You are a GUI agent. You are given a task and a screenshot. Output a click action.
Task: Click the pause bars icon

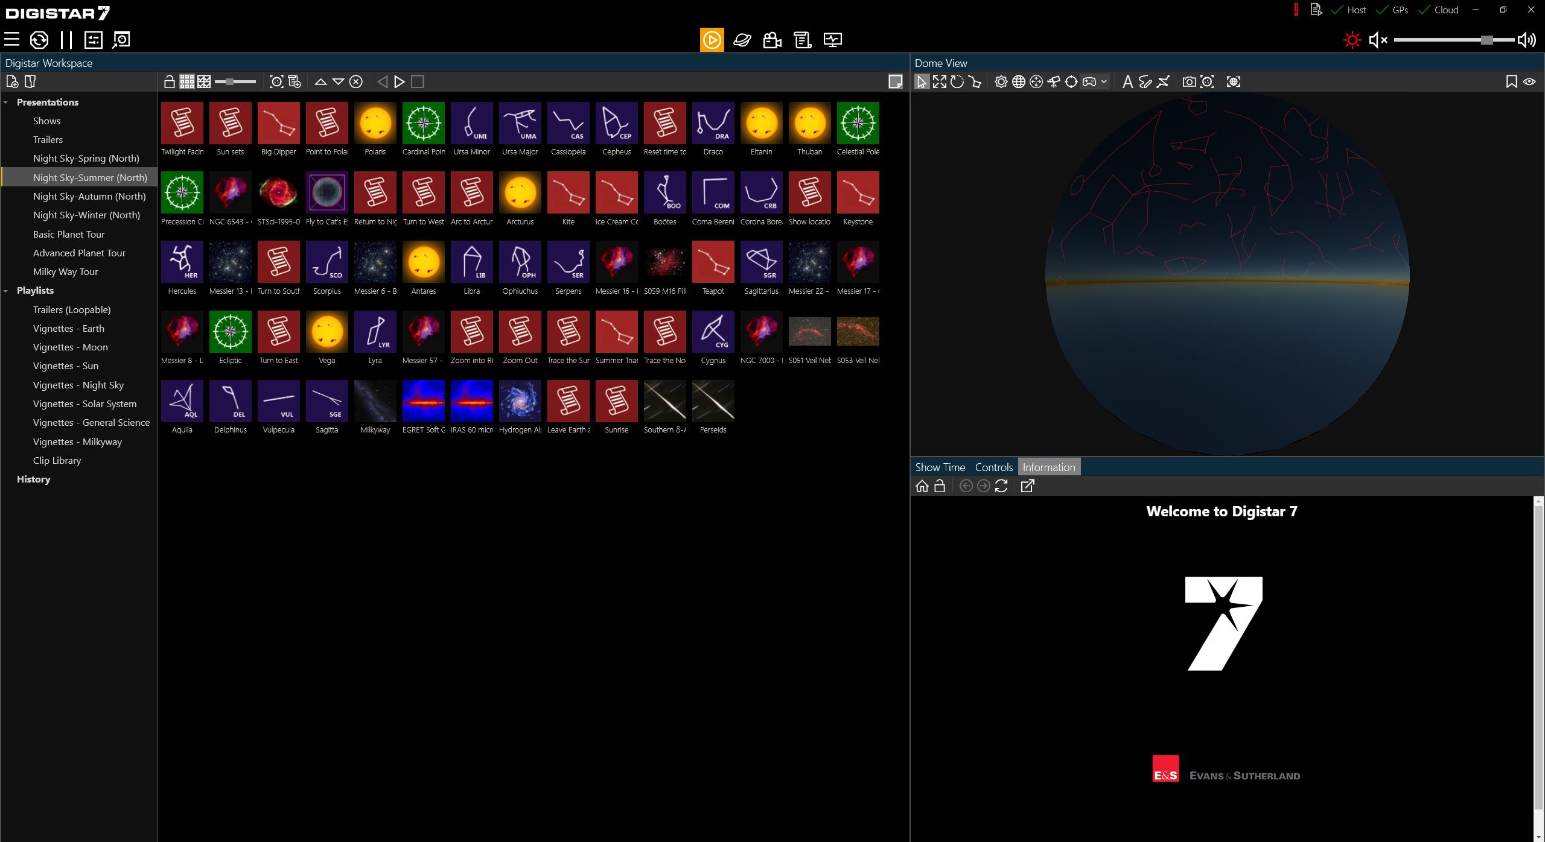coord(66,40)
